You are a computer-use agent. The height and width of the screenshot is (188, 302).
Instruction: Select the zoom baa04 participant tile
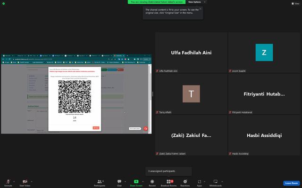point(264,53)
